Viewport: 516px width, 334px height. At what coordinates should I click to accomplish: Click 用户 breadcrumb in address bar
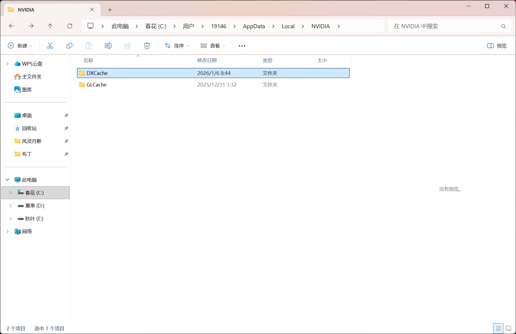pos(189,26)
